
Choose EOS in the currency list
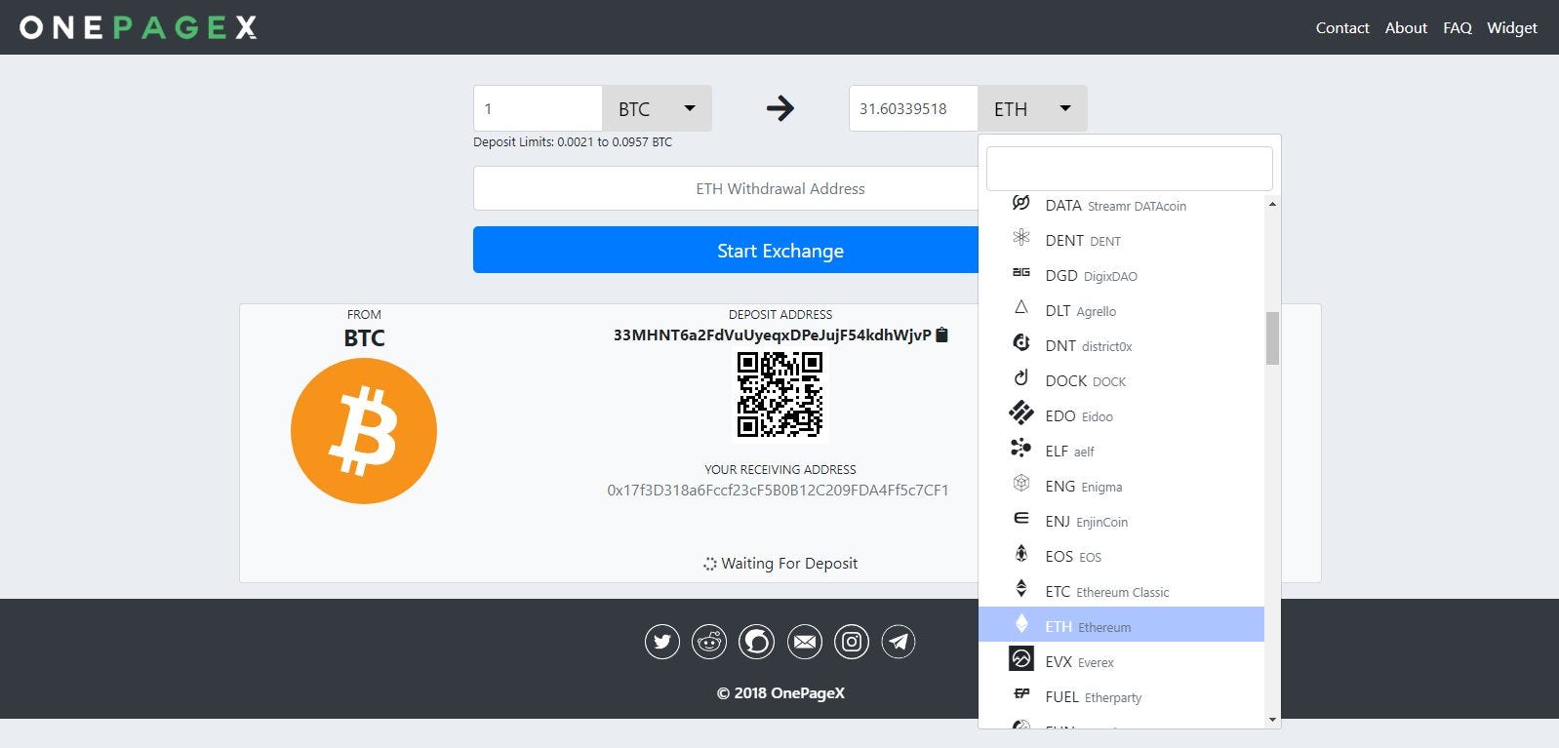(1121, 556)
